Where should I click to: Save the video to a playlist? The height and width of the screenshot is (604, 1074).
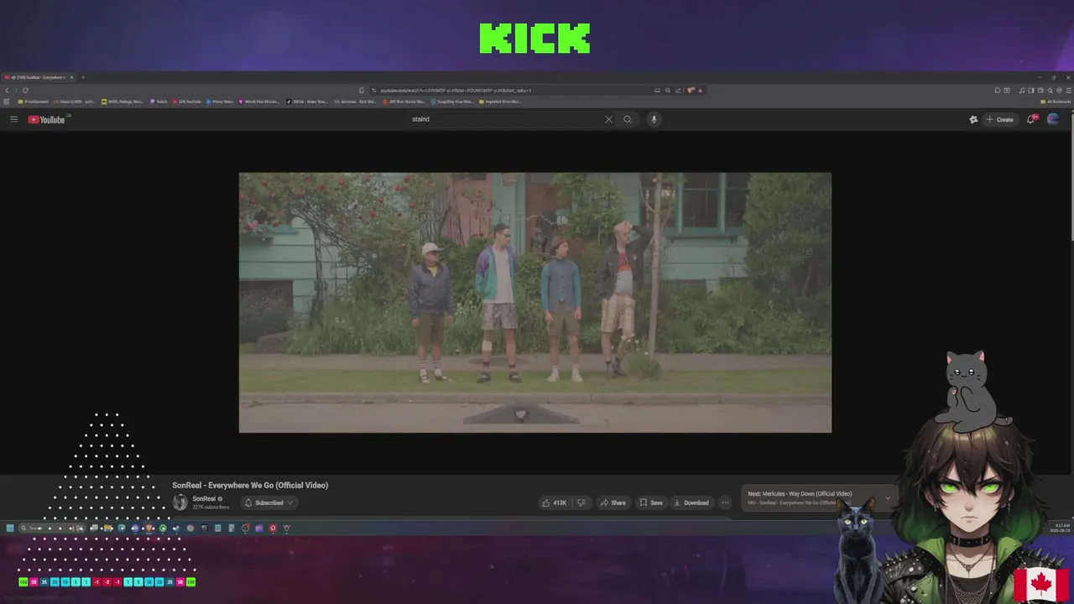coord(651,502)
